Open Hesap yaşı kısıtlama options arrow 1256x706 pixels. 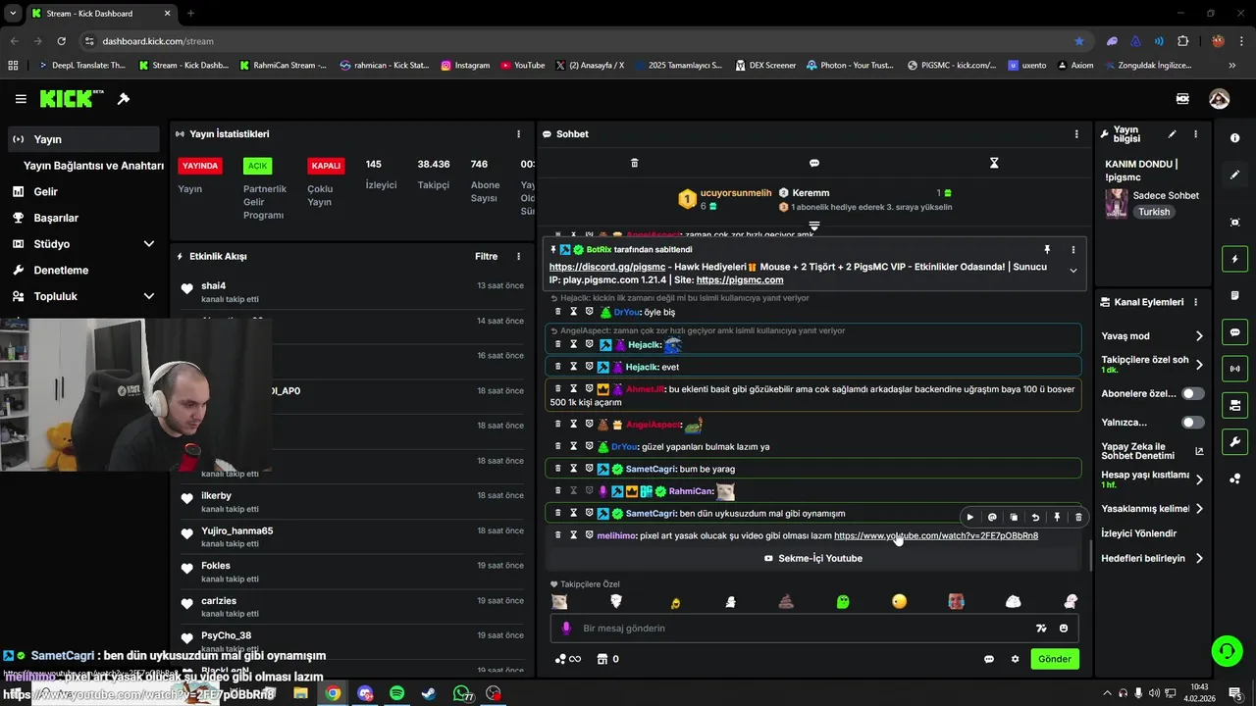pos(1199,479)
